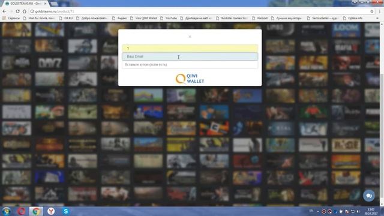Reload the current page
Screen dimensions: 384x216
coord(17,11)
